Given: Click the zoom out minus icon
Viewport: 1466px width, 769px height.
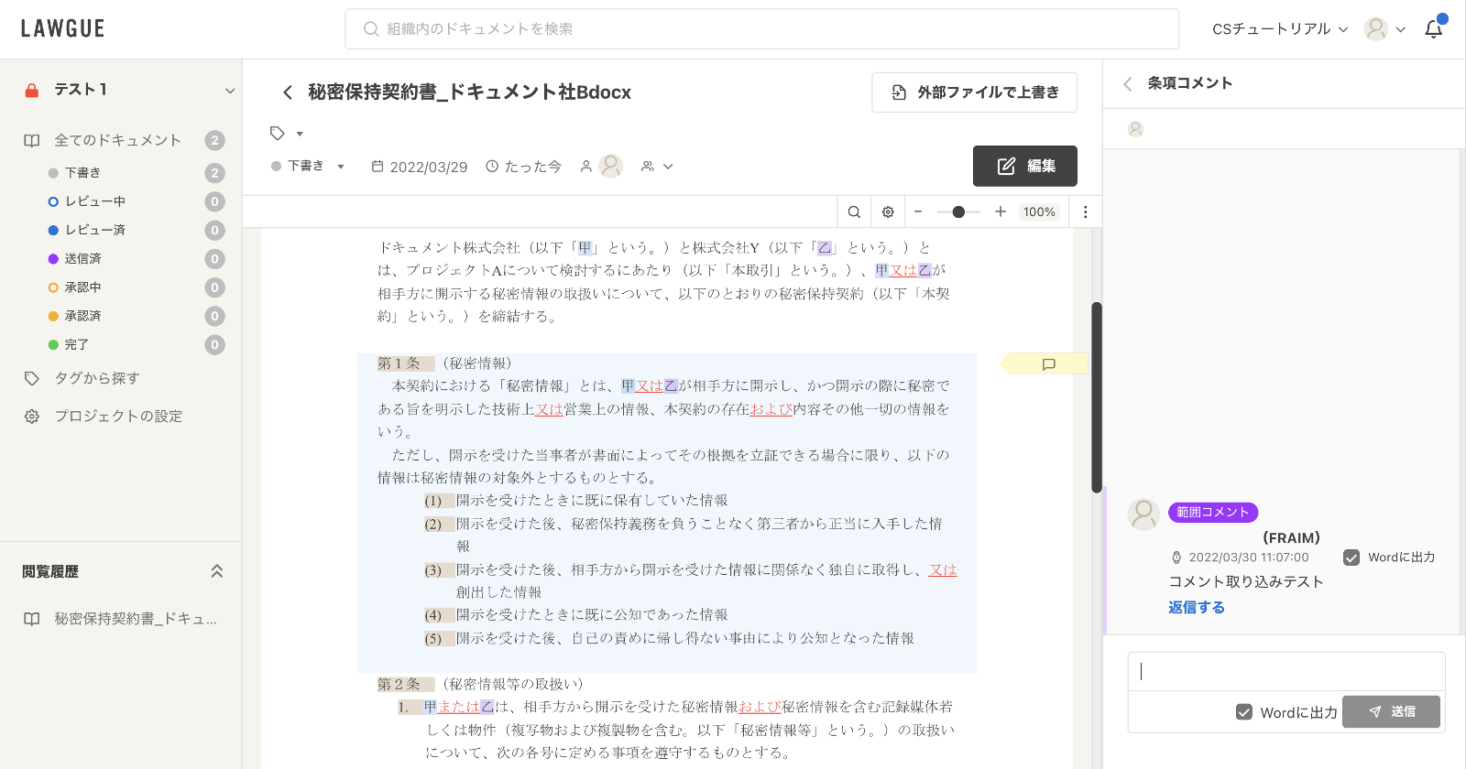Looking at the screenshot, I should click(x=918, y=211).
